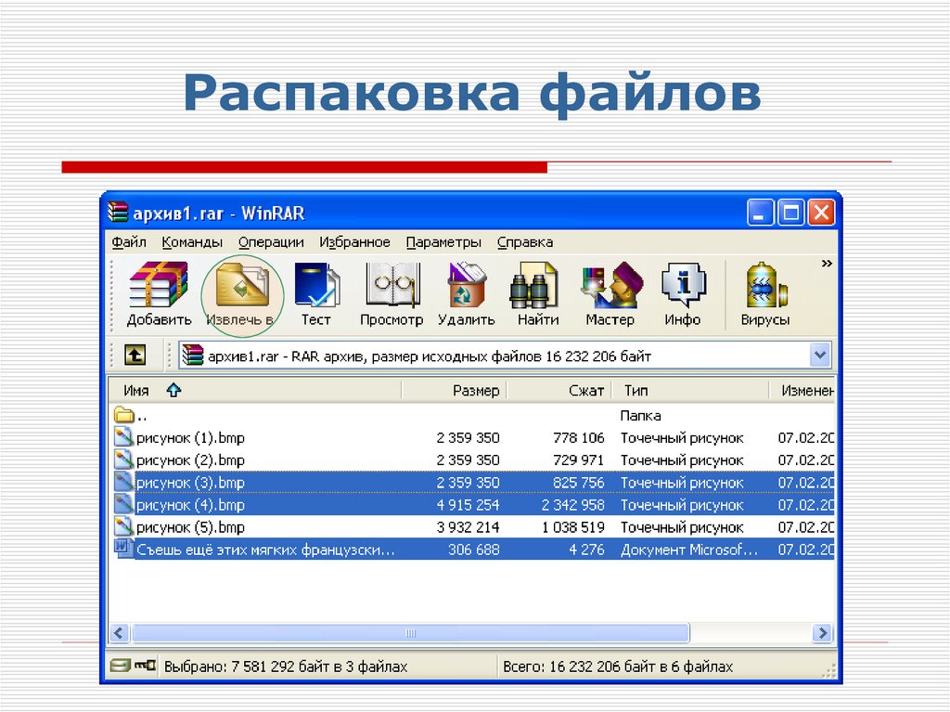Viewport: 950px width, 712px height.
Task: Click status text Всего: 16 232 206 байт
Action: [618, 667]
